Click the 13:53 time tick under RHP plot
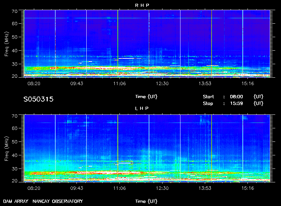 pyautogui.click(x=205, y=83)
